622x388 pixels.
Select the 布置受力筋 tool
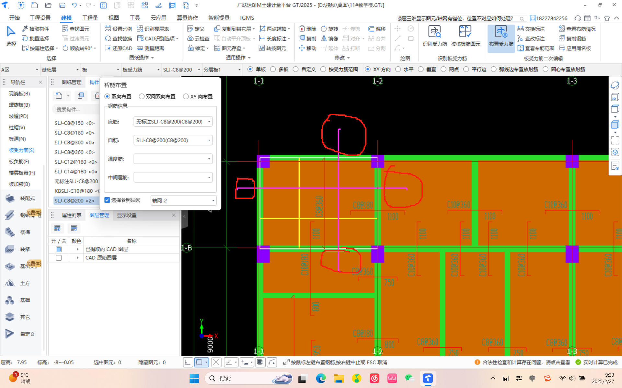(x=501, y=32)
